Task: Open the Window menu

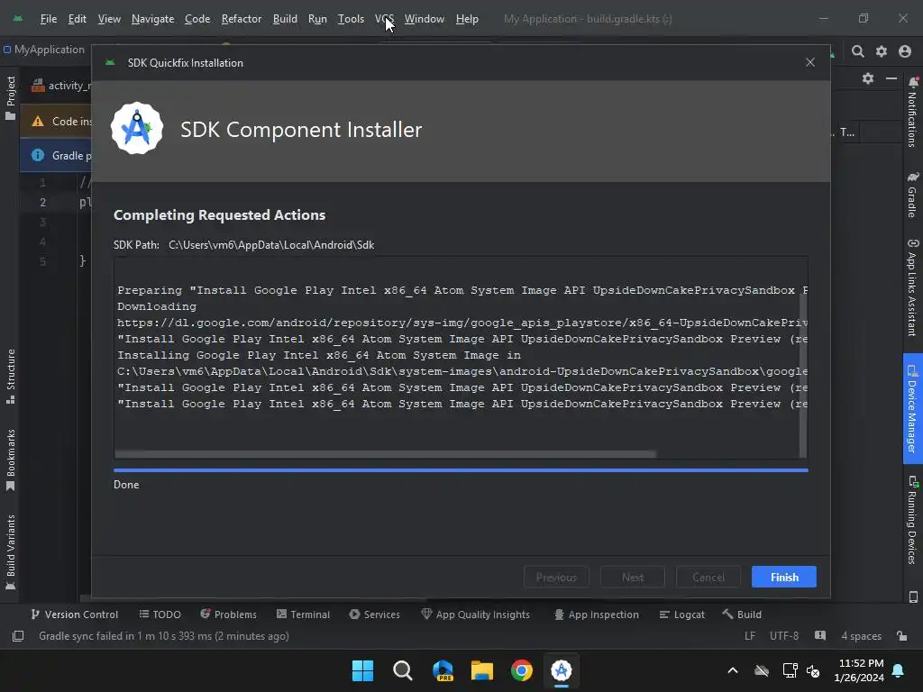Action: (424, 19)
